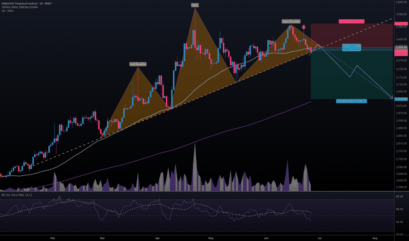
Task: Click the 3,049.06 target price tag
Action: coord(401,99)
